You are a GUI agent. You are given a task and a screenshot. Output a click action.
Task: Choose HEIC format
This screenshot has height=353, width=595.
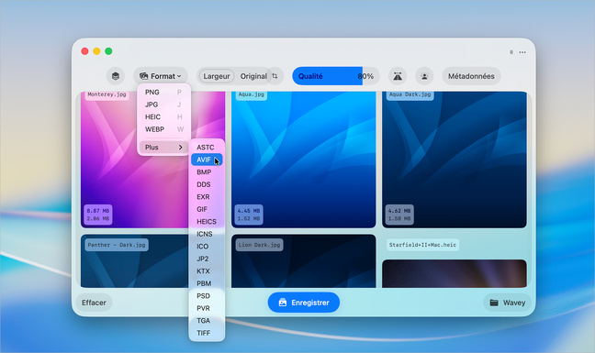[x=163, y=116]
